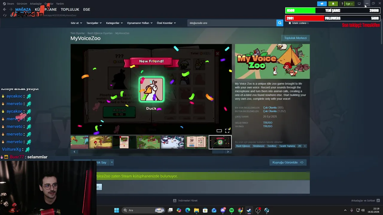This screenshot has height=215, width=383.
Task: Select the Simülasyon tag
Action: (259, 146)
